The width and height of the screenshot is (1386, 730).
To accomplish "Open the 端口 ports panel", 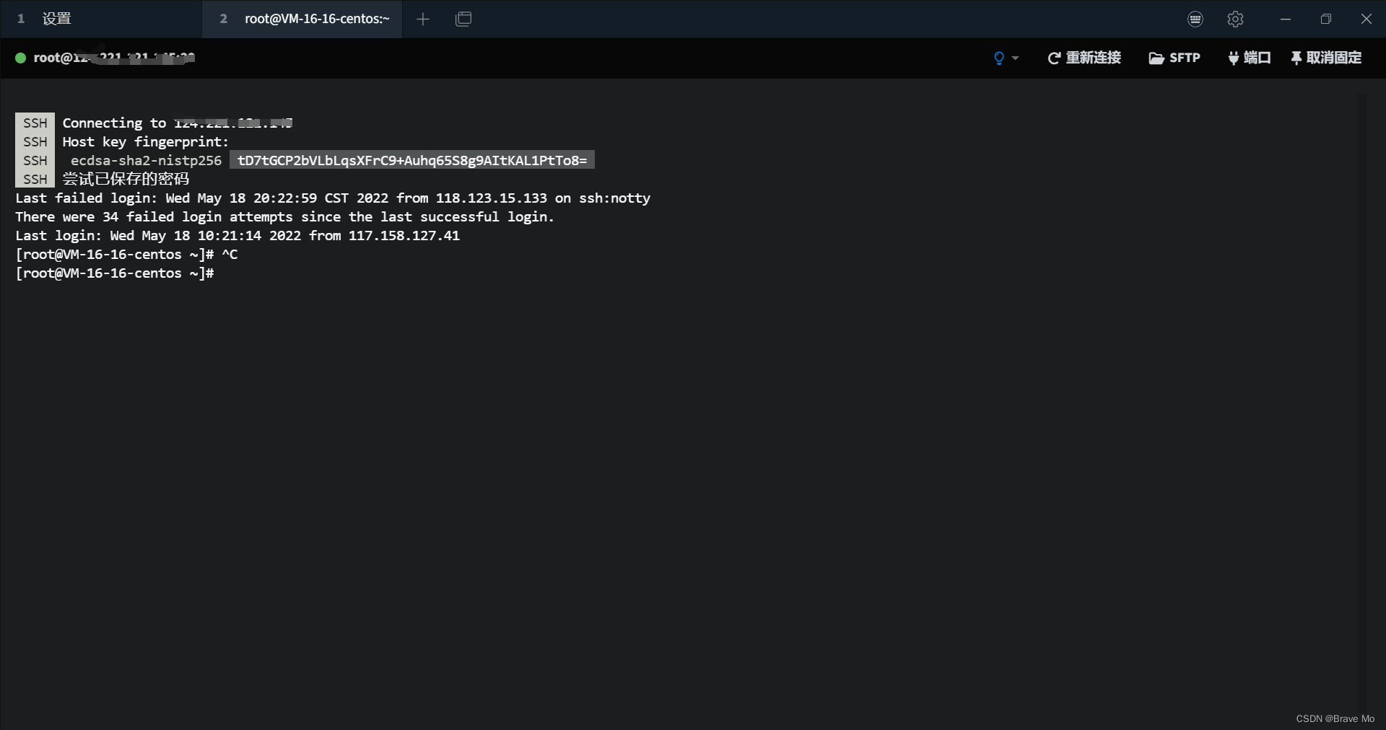I will tap(1249, 58).
